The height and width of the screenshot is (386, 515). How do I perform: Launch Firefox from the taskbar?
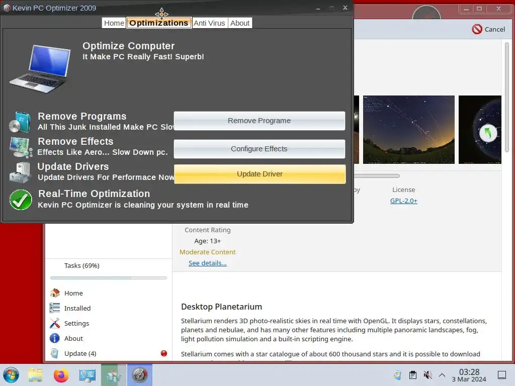coord(61,375)
